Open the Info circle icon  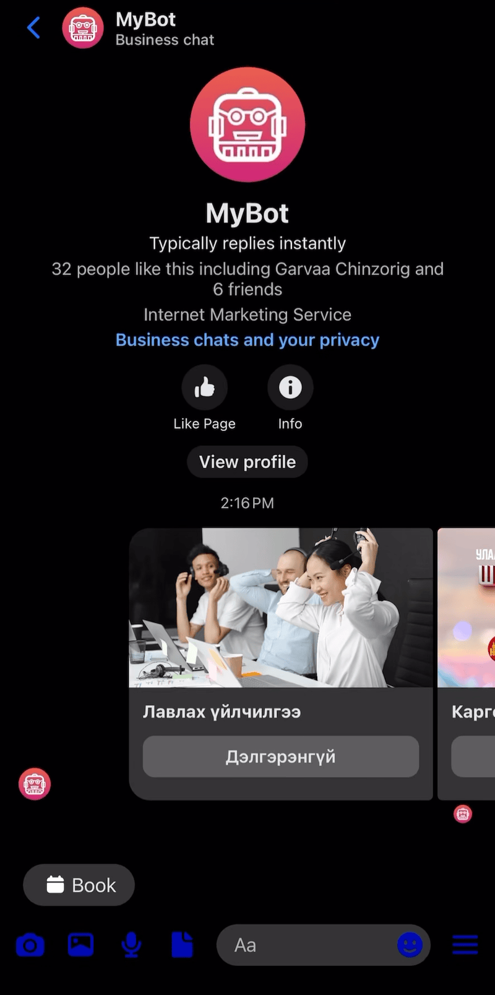pyautogui.click(x=290, y=388)
